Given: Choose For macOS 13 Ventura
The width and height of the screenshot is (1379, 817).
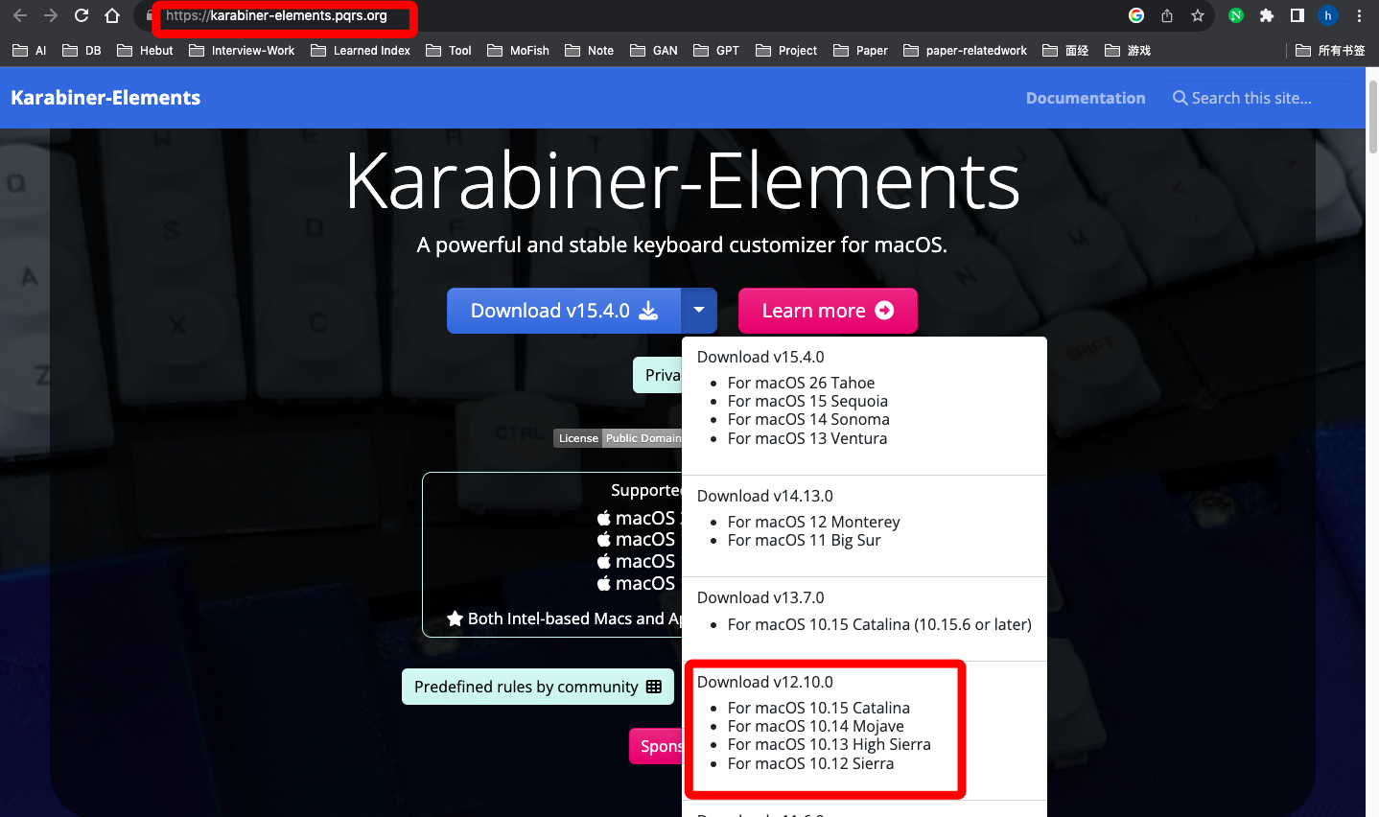Looking at the screenshot, I should coord(807,438).
